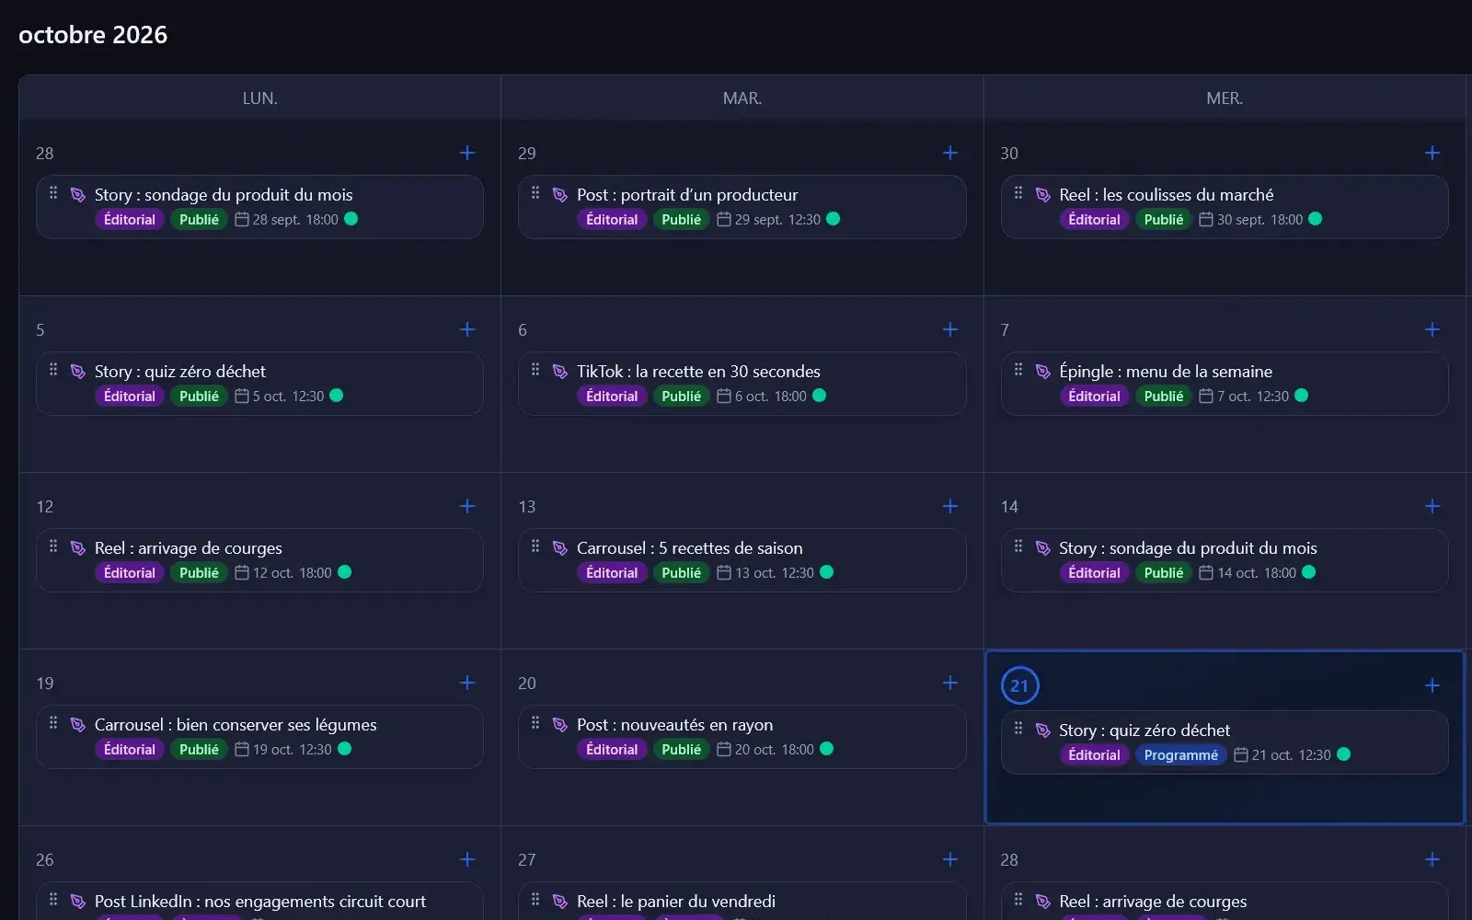Click calendar icon beside '13 oct. 12:30'

[x=724, y=572]
